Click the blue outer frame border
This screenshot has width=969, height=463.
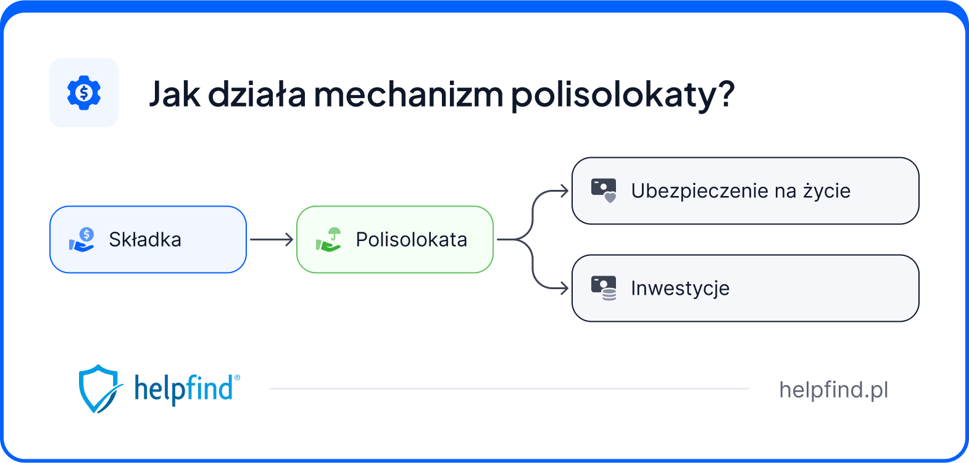[484, 6]
